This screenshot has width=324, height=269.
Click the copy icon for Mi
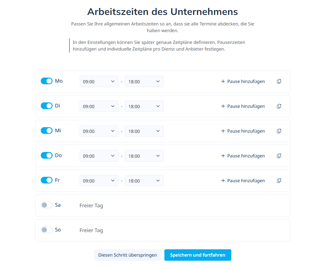pos(279,131)
